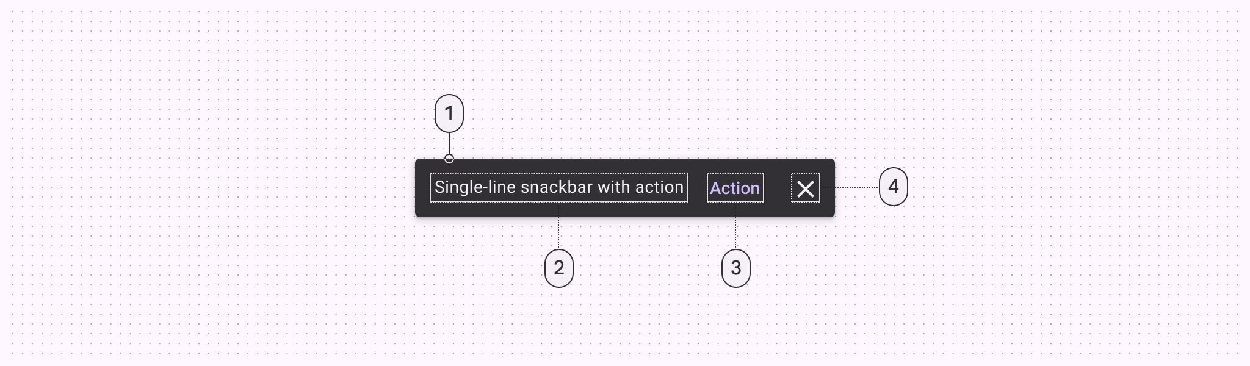Click the snackbar's left padding before the message

pyautogui.click(x=422, y=188)
